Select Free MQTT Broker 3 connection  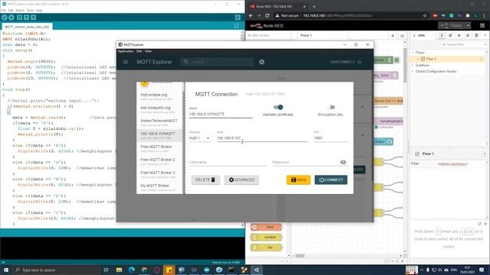(159, 174)
